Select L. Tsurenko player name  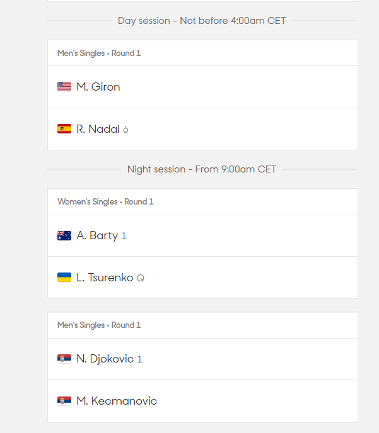[105, 278]
